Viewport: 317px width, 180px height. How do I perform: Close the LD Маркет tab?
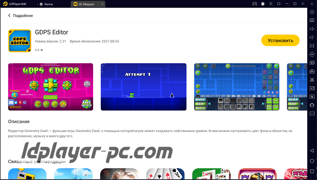(x=102, y=4)
